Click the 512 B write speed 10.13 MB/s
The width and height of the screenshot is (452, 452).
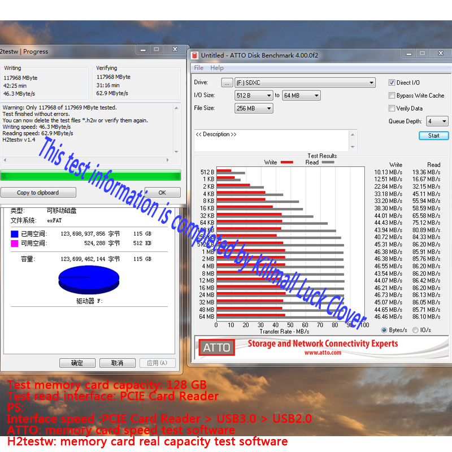click(x=388, y=172)
